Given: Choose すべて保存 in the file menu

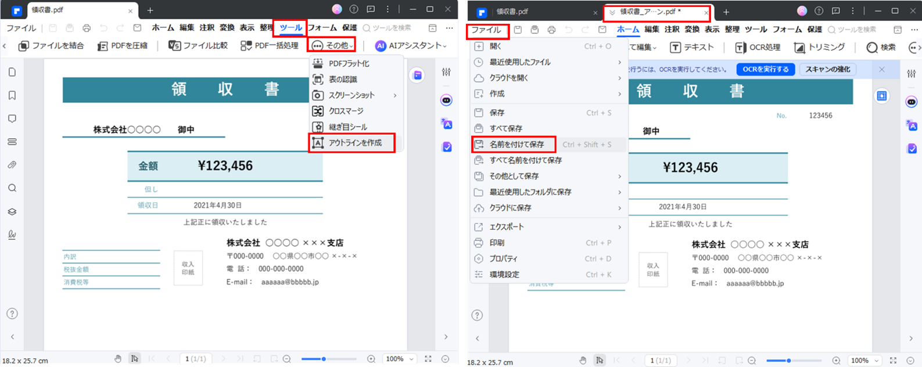Looking at the screenshot, I should [549, 128].
